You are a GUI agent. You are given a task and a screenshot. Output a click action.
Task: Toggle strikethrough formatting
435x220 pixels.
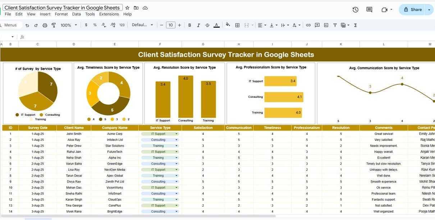207,25
